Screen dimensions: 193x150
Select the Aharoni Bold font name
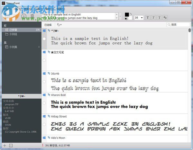58,95
